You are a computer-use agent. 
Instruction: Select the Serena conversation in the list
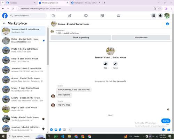(x=23, y=31)
